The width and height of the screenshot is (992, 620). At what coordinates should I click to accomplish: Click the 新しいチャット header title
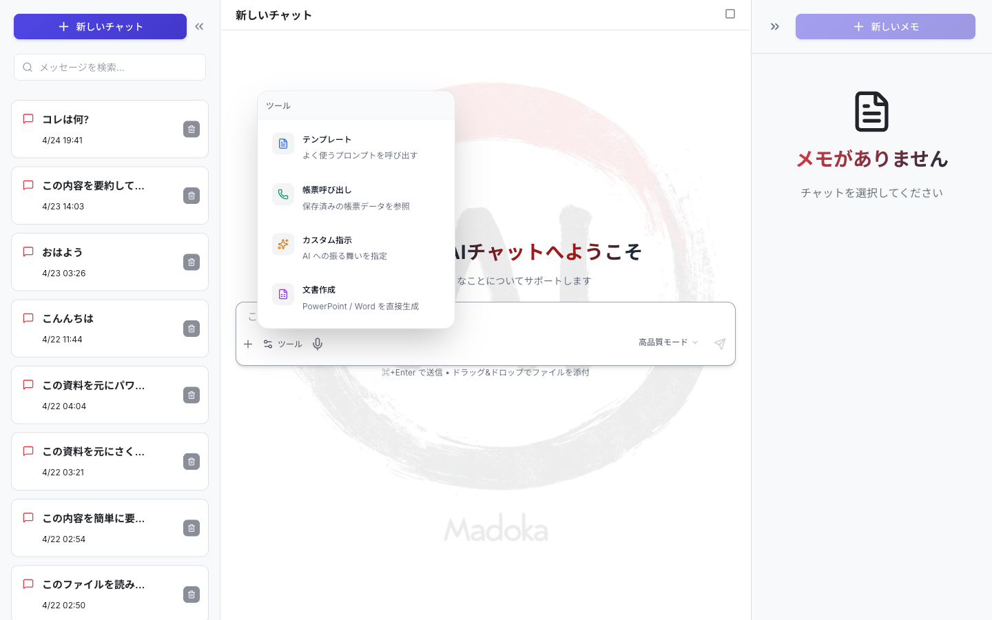pos(273,15)
